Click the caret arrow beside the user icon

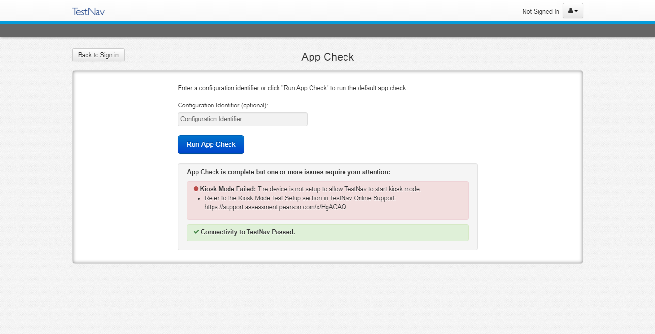(576, 11)
